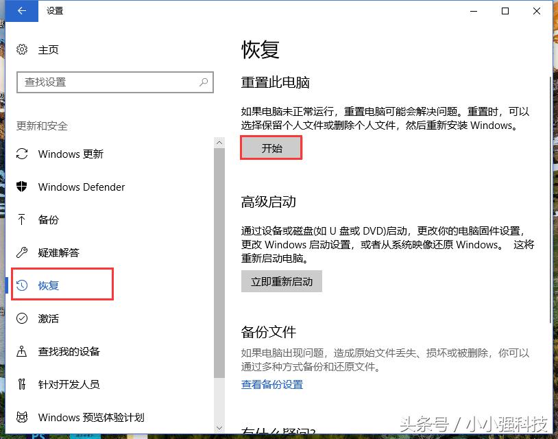This screenshot has height=439, width=558.
Task: Click 立即重新启动 under 高级启动
Action: click(x=281, y=281)
